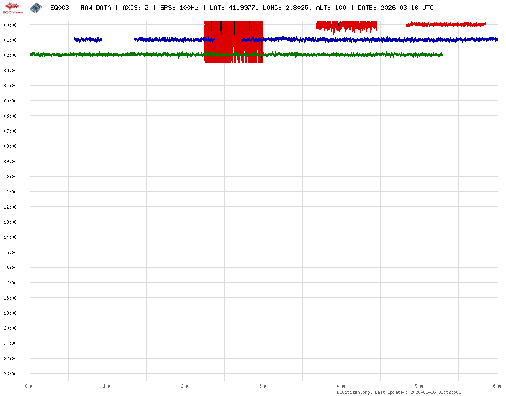Click the date '2026-03-16 UTC' in header
The width and height of the screenshot is (506, 396).
407,8
